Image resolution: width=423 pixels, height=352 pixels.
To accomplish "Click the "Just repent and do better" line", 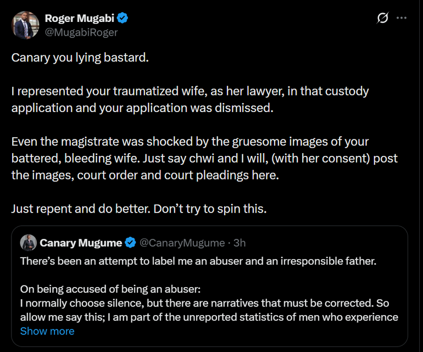I will (138, 210).
